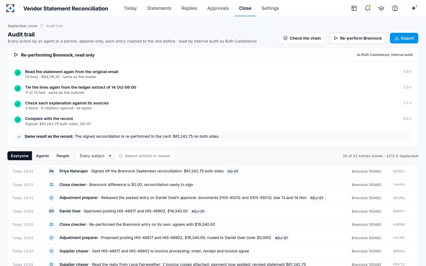Click green check for Check each explanation
Image resolution: width=426 pixels, height=266 pixels.
18,104
